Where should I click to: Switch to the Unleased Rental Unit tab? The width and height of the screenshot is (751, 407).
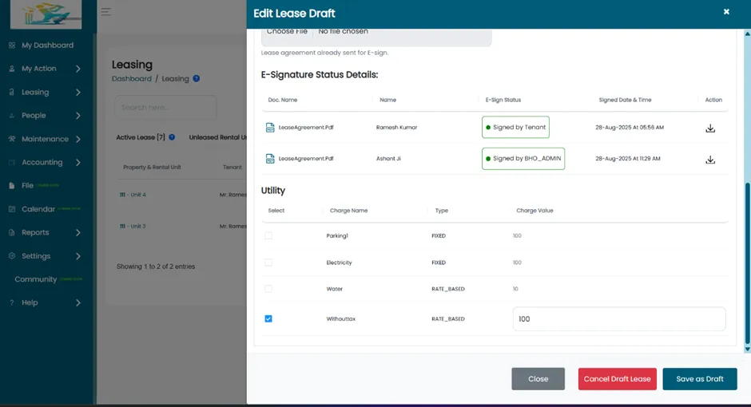218,137
